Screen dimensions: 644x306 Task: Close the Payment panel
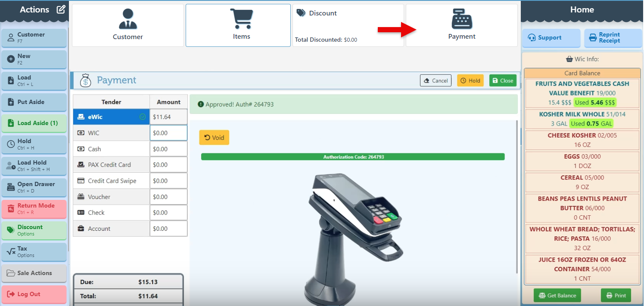pos(503,80)
